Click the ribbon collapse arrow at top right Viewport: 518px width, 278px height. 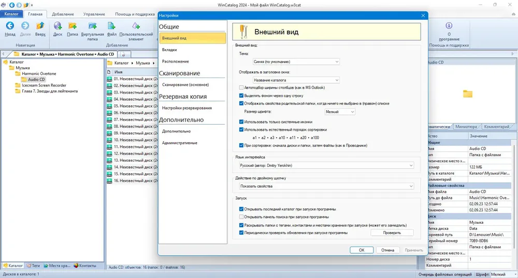513,14
